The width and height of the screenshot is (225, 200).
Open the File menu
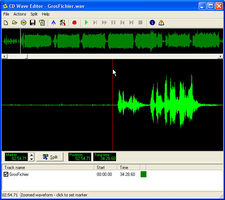click(x=6, y=14)
